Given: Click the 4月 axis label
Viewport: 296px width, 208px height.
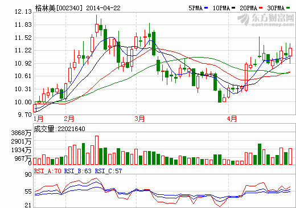Looking at the screenshot, I should point(232,119).
